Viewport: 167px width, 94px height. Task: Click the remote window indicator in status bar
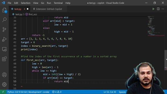point(3,92)
